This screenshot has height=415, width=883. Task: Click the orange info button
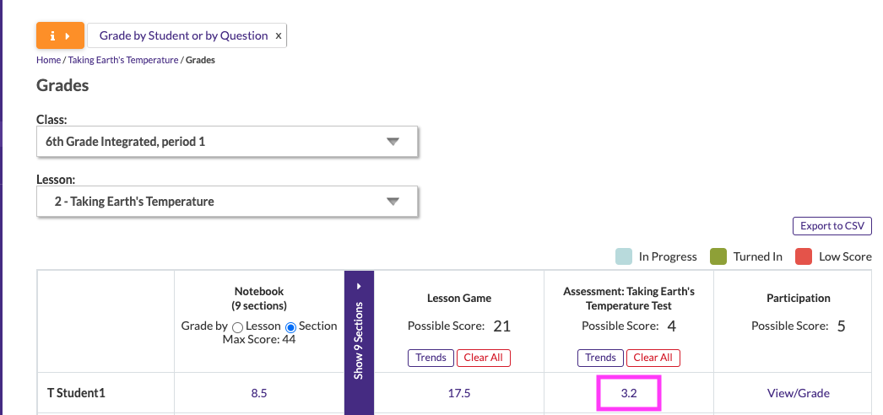click(x=60, y=36)
